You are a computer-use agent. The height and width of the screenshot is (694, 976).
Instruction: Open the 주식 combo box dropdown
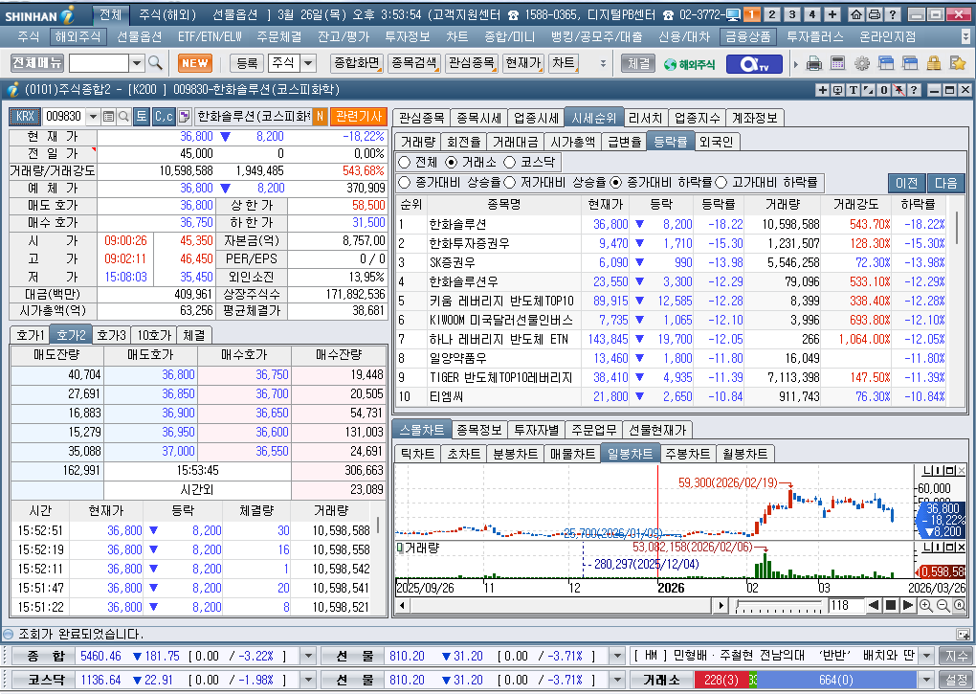pos(308,63)
